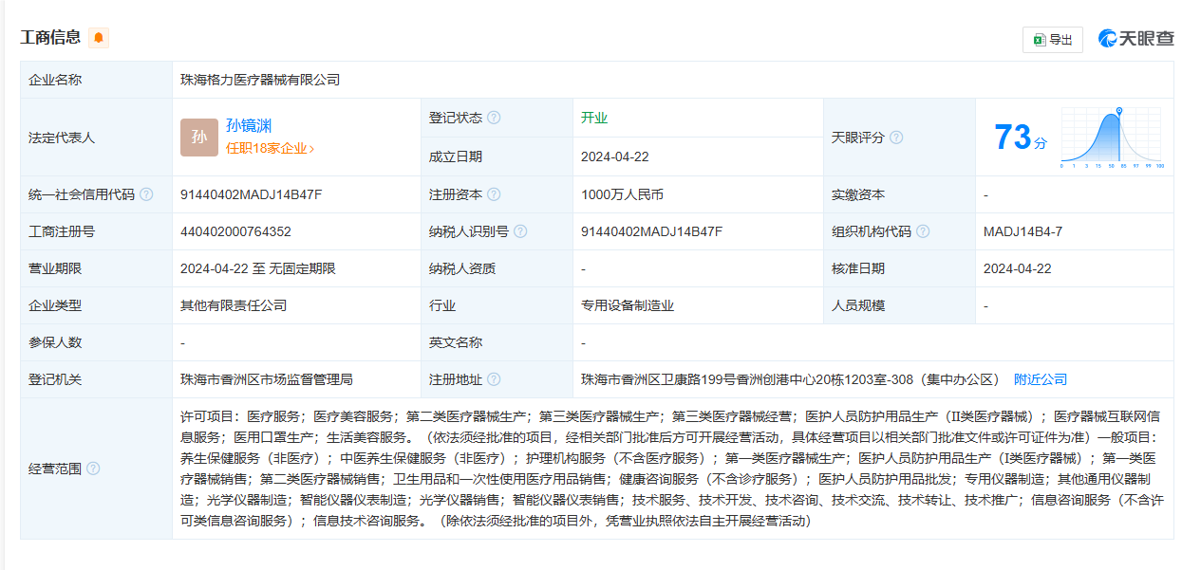Click help icon next to 组织机构代码
Image resolution: width=1182 pixels, height=570 pixels.
point(923,231)
